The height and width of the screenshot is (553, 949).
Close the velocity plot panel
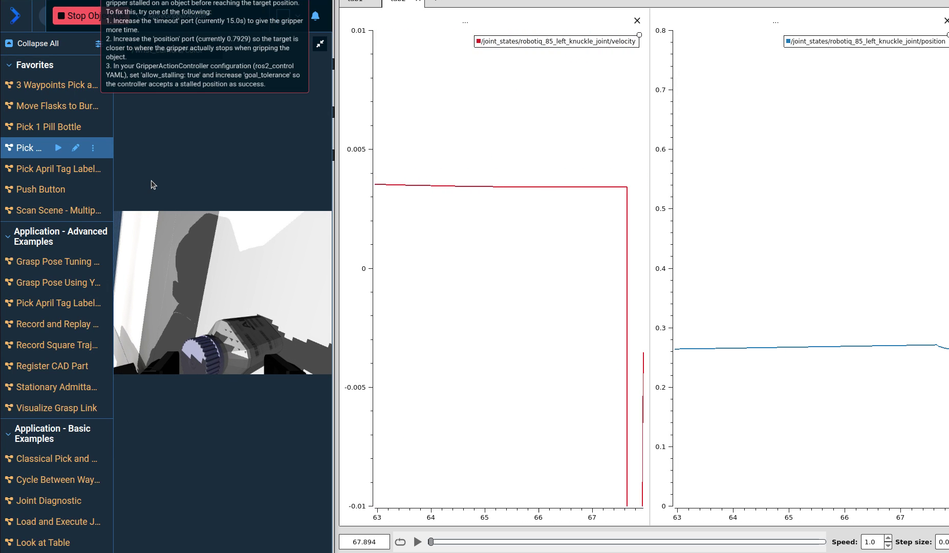pyautogui.click(x=637, y=21)
